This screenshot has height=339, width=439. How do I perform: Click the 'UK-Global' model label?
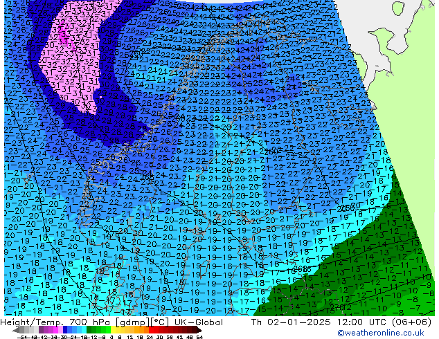click(199, 322)
